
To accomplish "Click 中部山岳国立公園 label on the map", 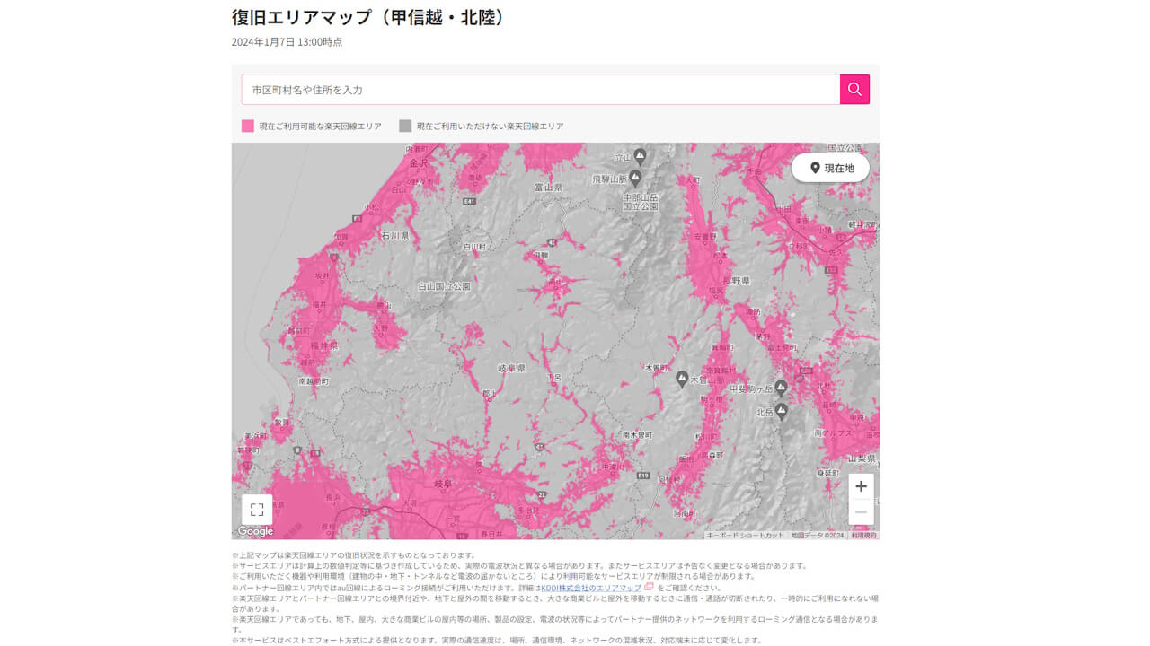I will click(x=641, y=202).
